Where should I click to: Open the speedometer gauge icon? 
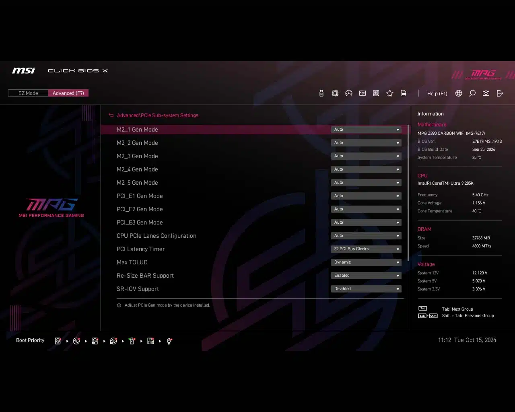(349, 93)
